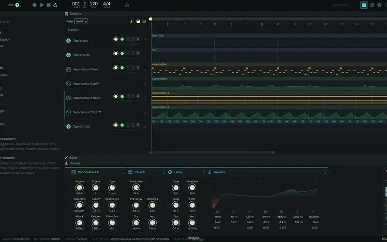This screenshot has width=387, height=242.
Task: Toggle the loop button in transport
Action: pyautogui.click(x=55, y=5)
